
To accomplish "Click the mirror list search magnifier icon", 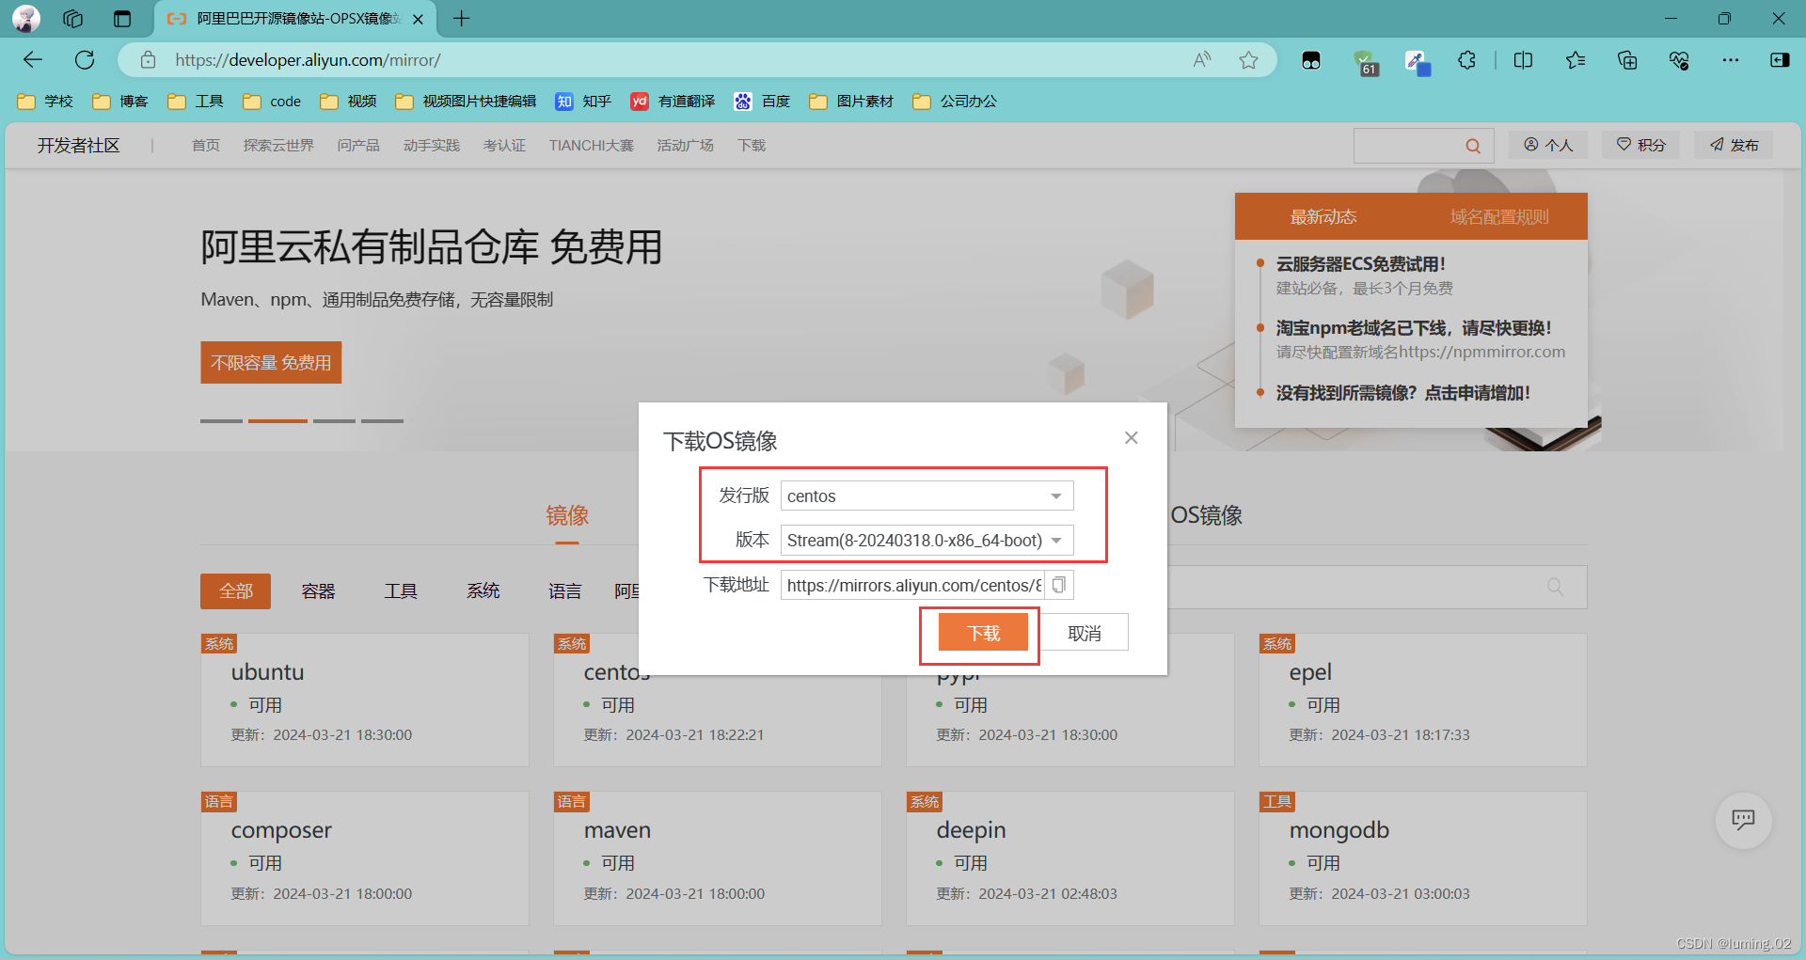I will tap(1555, 587).
